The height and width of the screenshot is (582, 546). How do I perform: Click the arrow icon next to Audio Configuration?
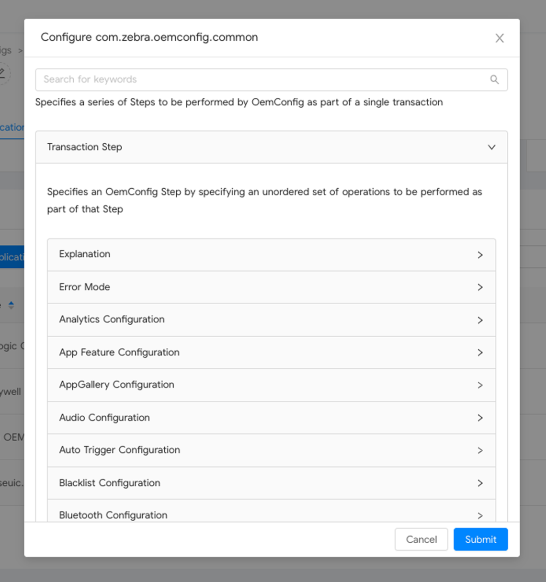pyautogui.click(x=480, y=418)
